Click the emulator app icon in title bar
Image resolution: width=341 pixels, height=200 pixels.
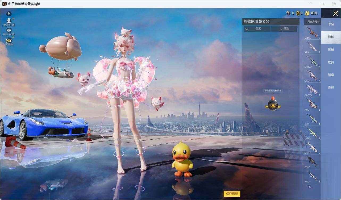[4, 4]
